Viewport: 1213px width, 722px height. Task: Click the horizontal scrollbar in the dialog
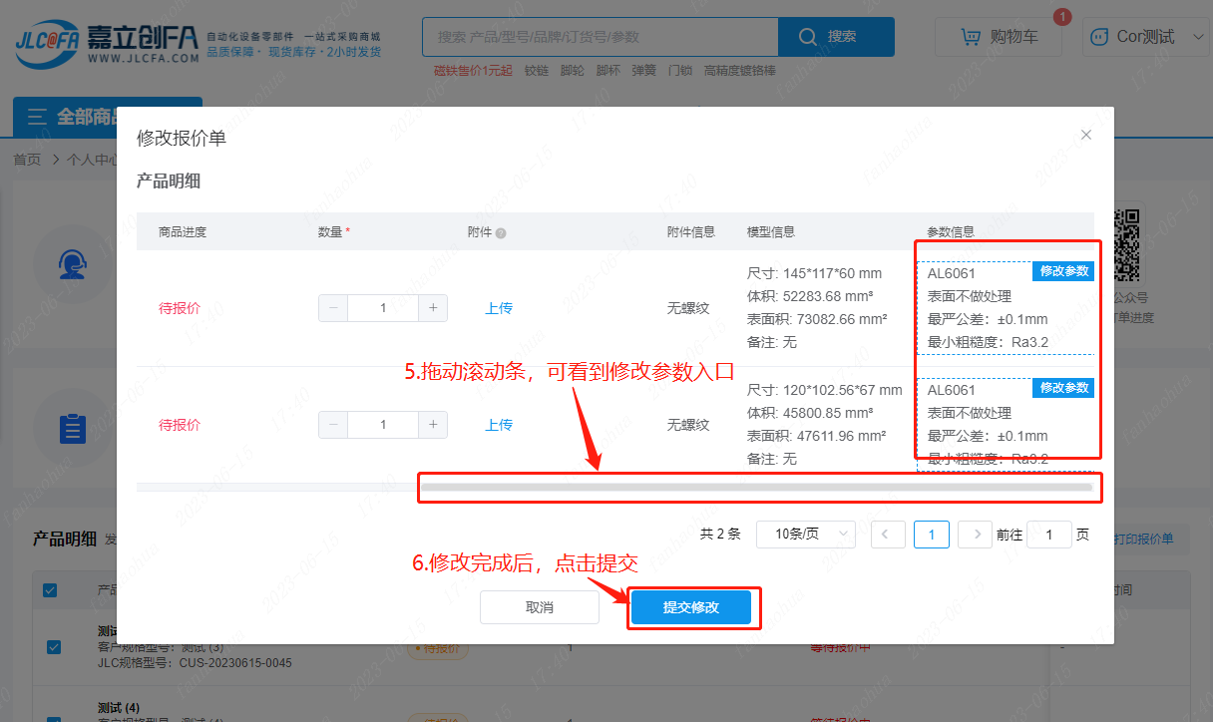pos(758,487)
